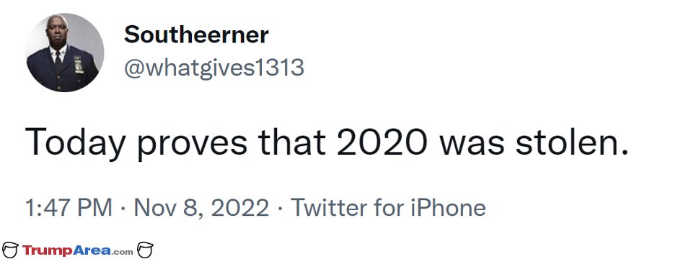Viewport: 678px width, 259px height.
Task: Click the word stolen in the tweet
Action: [x=571, y=141]
